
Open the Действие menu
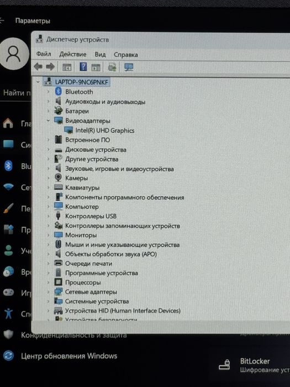click(73, 54)
